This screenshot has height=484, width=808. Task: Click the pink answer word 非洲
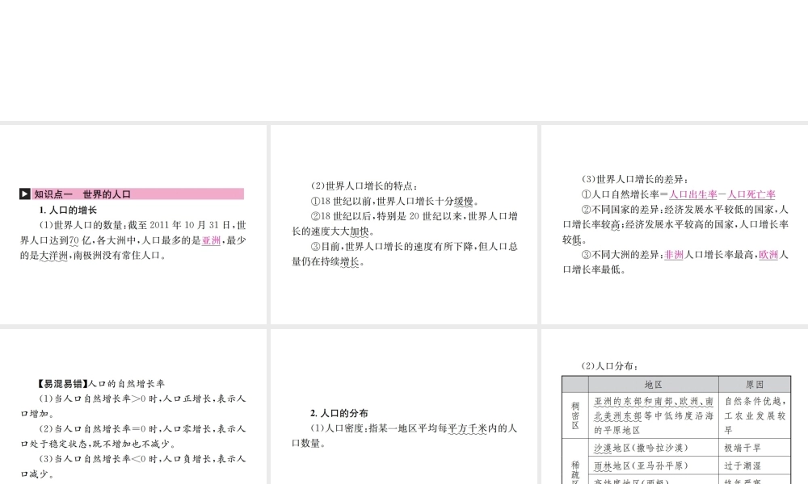coord(674,255)
